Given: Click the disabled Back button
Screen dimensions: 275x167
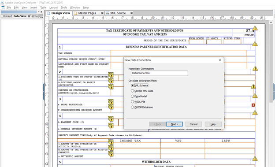Looking at the screenshot, I should [157, 124].
